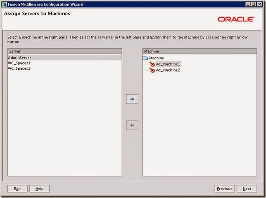
Task: Minimize the Configuration Wizard window
Action: (x=248, y=4)
